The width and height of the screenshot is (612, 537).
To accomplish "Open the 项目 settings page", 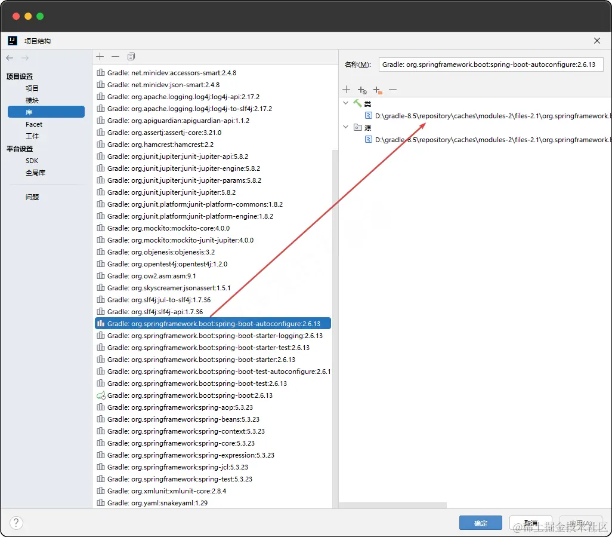I will click(x=32, y=88).
